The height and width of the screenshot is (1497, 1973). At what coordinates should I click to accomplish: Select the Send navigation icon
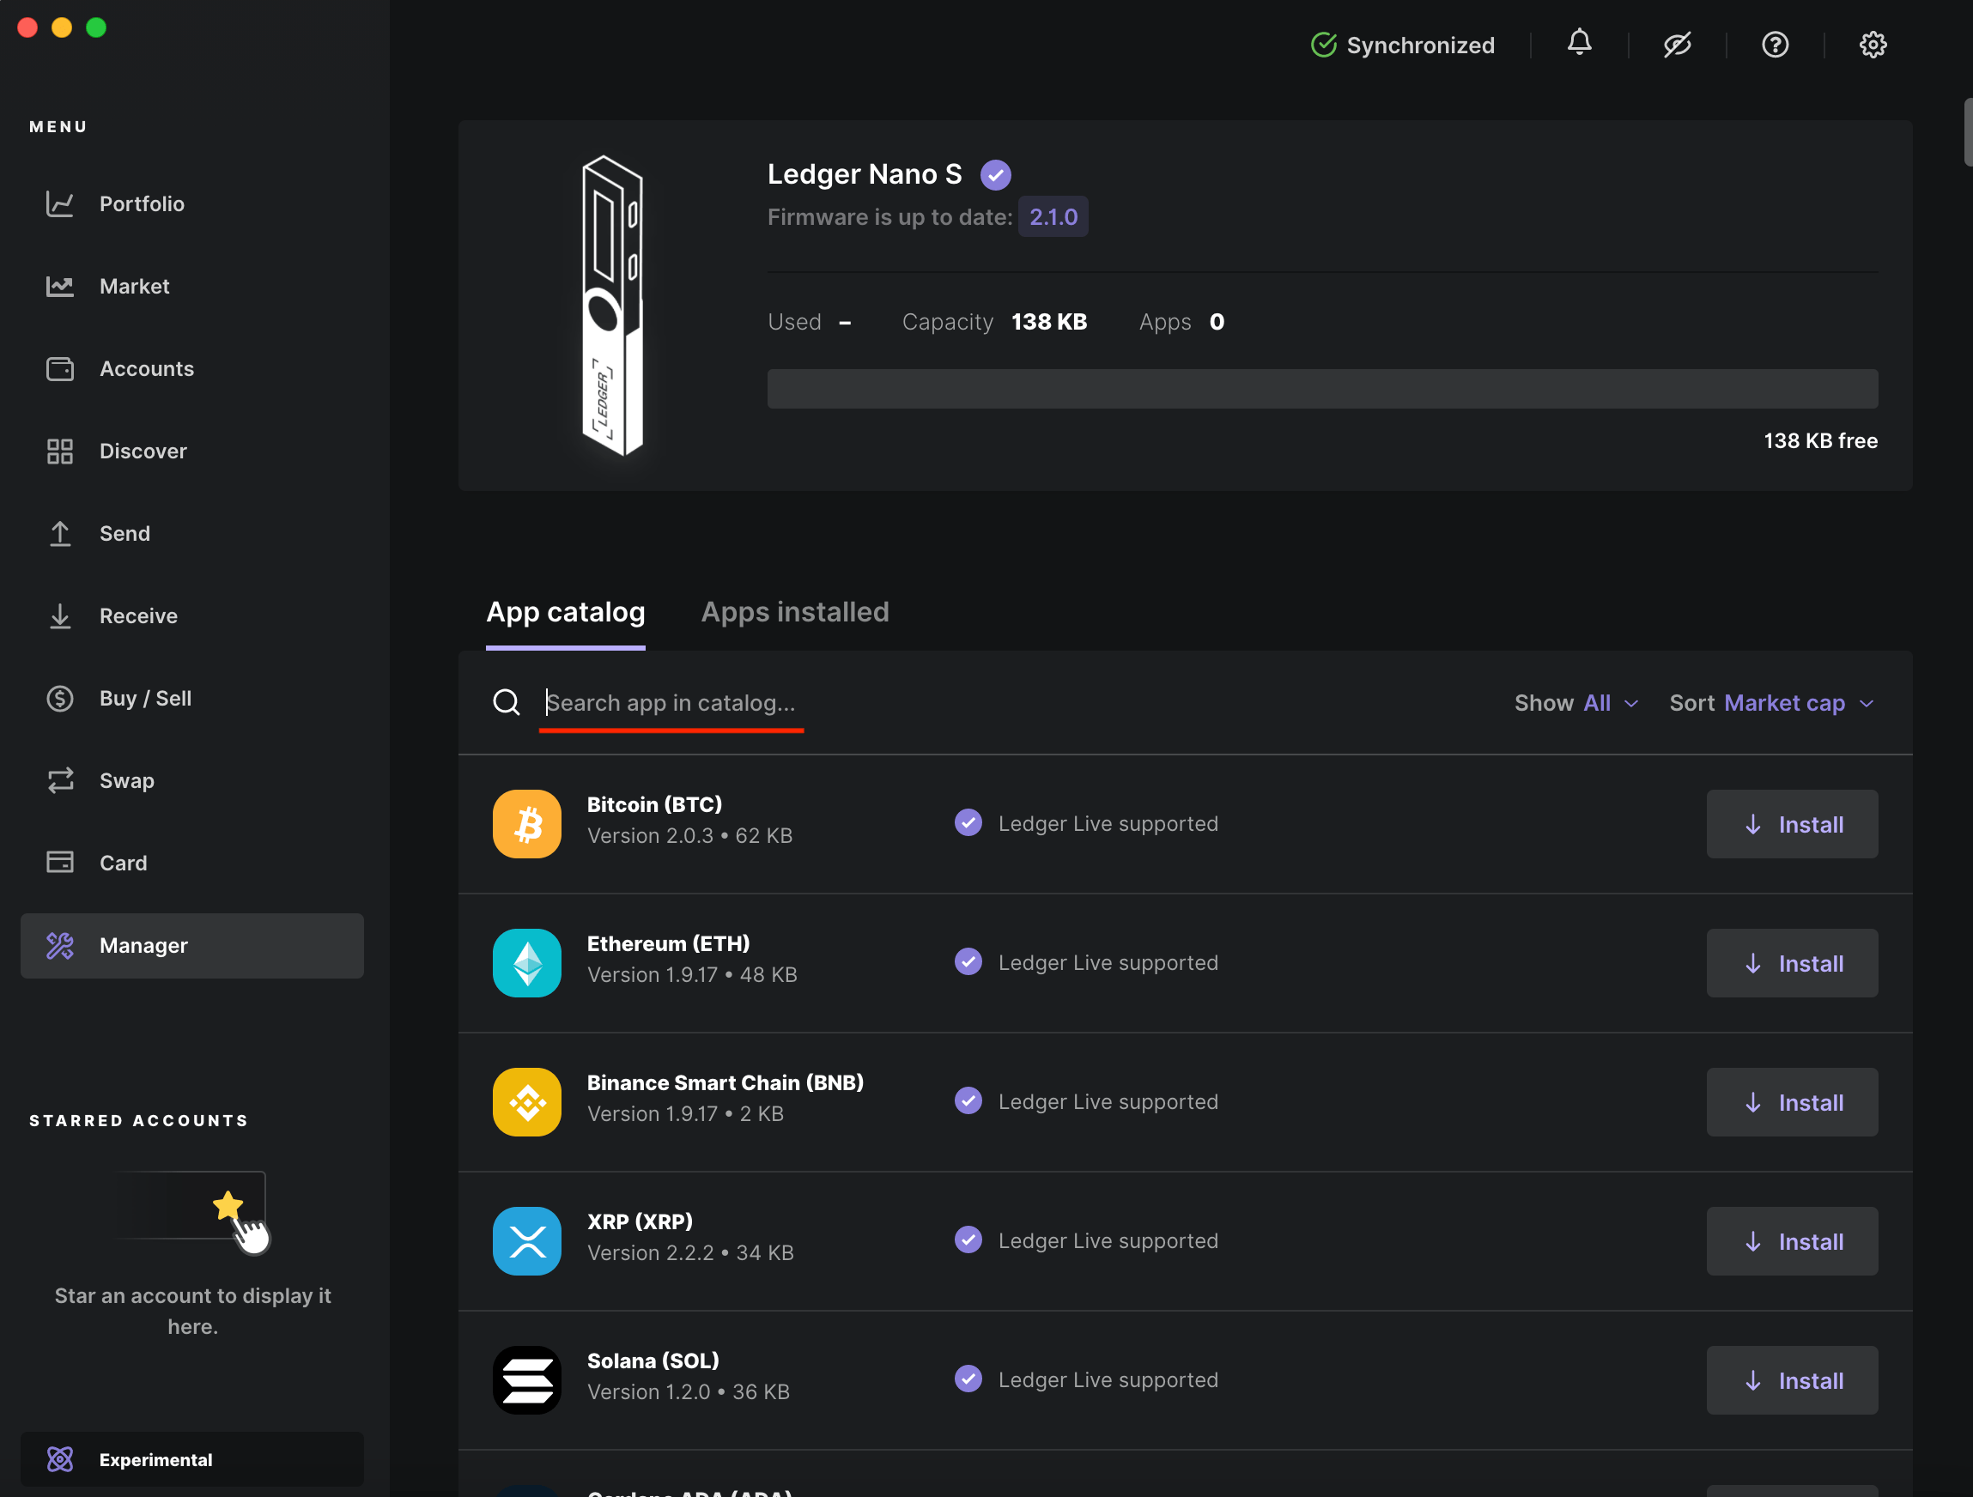(58, 531)
